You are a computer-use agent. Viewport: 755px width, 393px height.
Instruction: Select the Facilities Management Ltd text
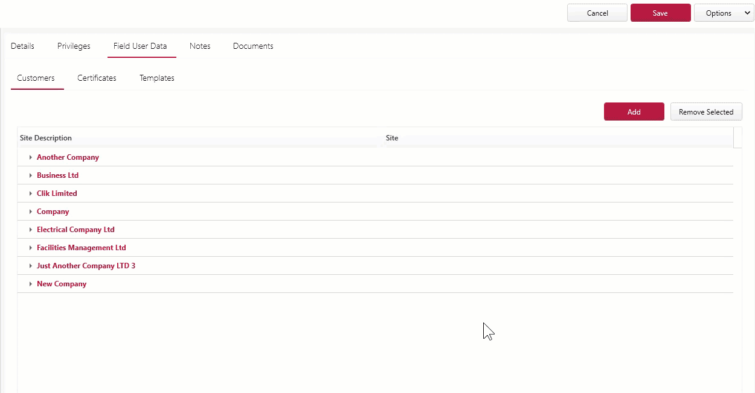82,248
